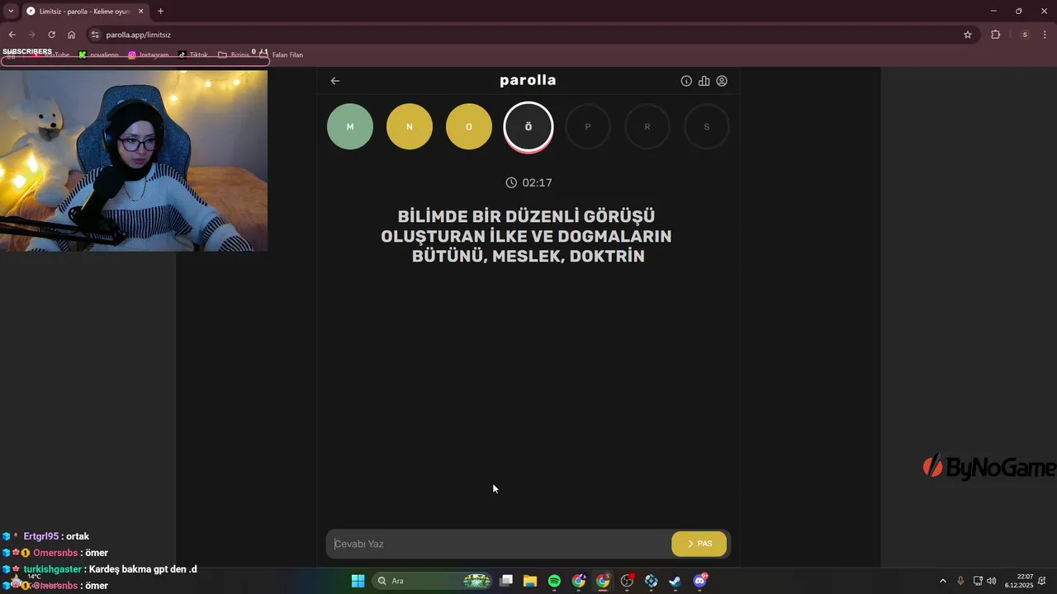Click the turkishgaster chat message
This screenshot has width=1057, height=594.
(100, 569)
